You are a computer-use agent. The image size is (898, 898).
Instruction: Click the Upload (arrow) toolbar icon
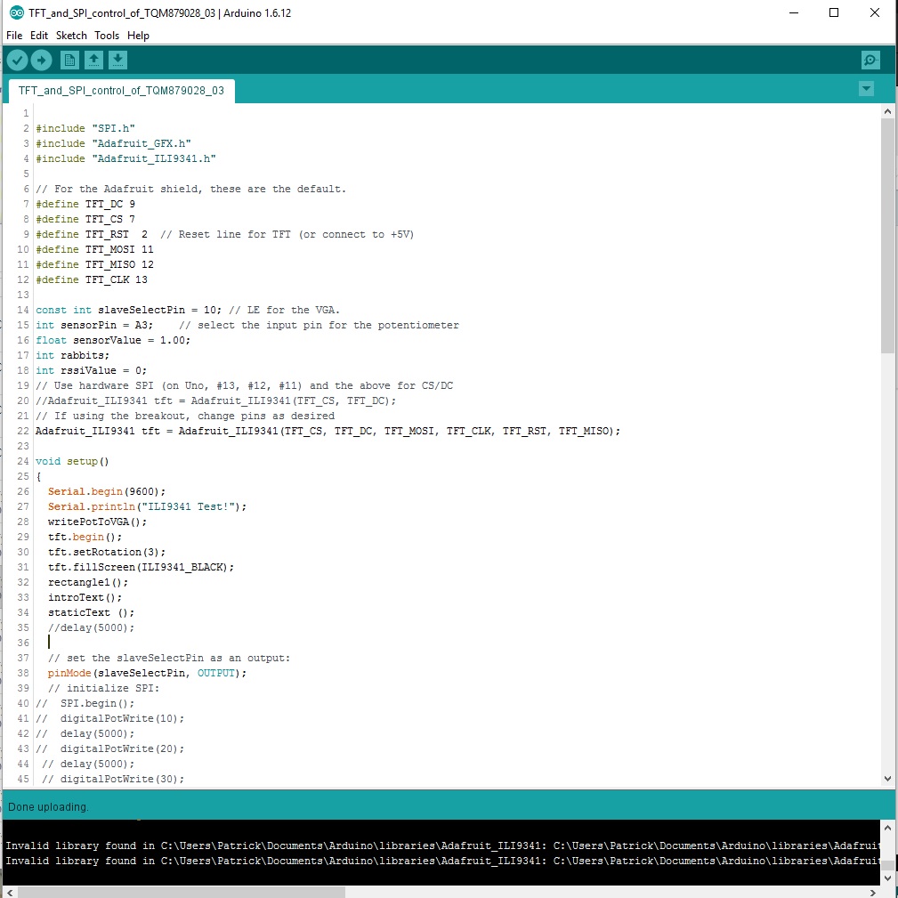click(41, 60)
